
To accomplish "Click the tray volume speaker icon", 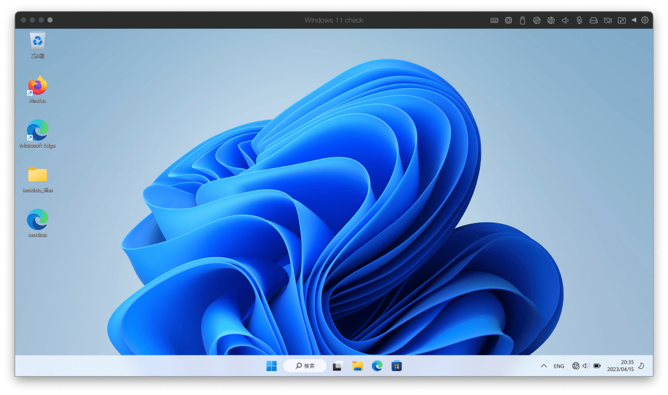I will (586, 366).
